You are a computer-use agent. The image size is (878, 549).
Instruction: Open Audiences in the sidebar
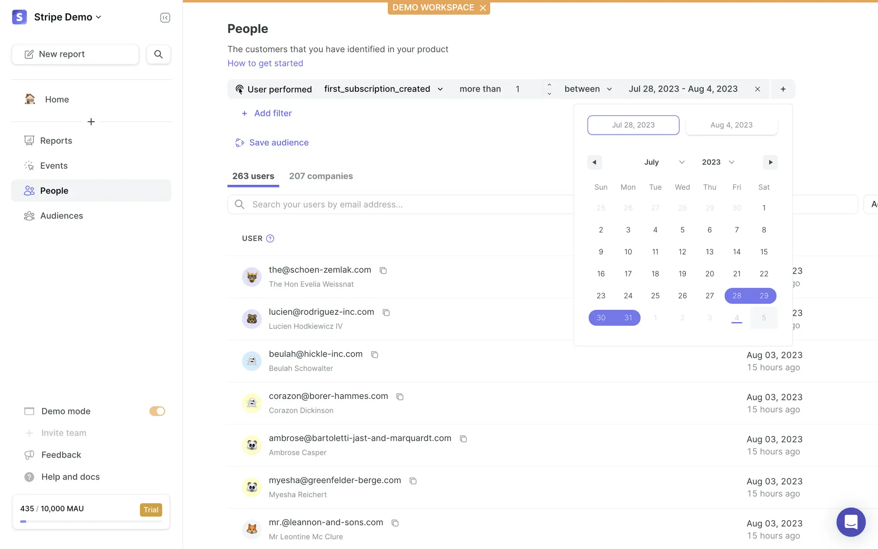pyautogui.click(x=61, y=215)
